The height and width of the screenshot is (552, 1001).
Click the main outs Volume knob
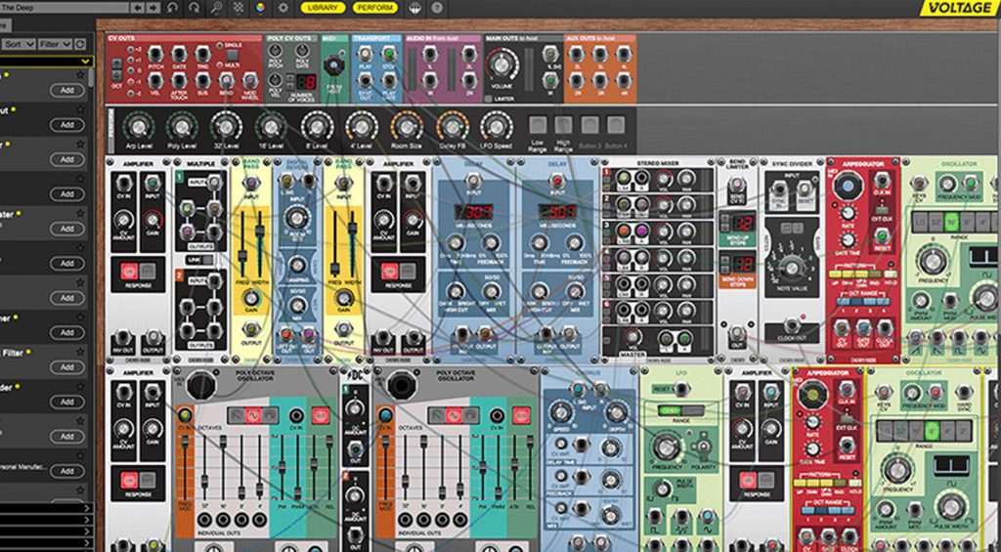pos(504,66)
